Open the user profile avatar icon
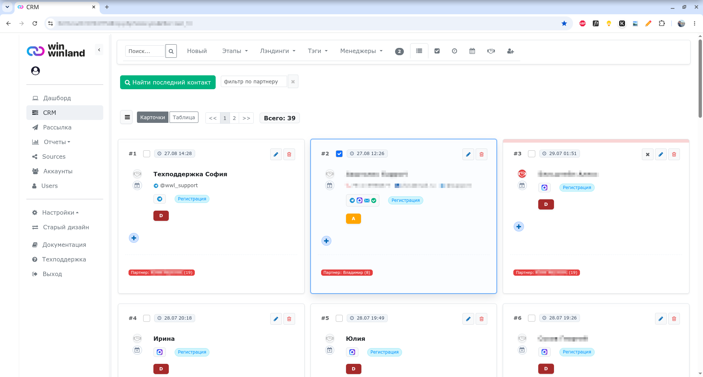This screenshot has width=703, height=377. coord(36,71)
